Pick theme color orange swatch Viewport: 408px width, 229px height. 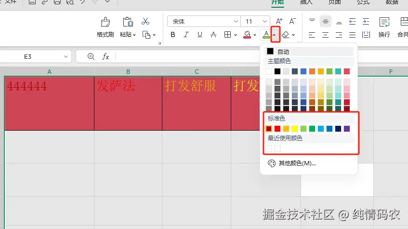pyautogui.click(x=312, y=71)
